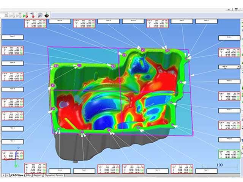Viewport: 243px width, 182px height.
Task: Open the toolbar dropdown at far left
Action: click(x=5, y=15)
